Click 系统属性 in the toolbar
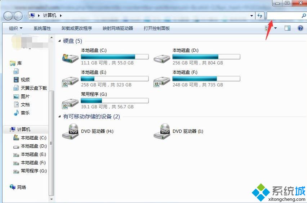This screenshot has width=307, height=203. pos(42,28)
